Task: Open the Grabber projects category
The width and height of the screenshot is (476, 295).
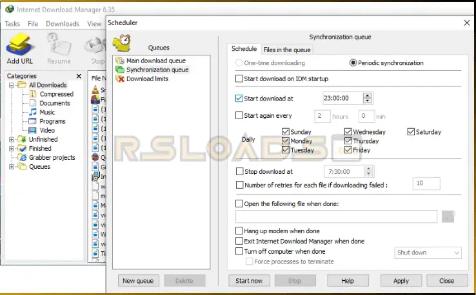Action: point(52,157)
